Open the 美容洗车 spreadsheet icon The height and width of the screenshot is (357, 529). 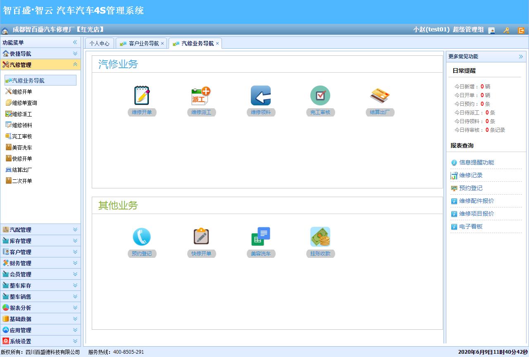pyautogui.click(x=261, y=237)
